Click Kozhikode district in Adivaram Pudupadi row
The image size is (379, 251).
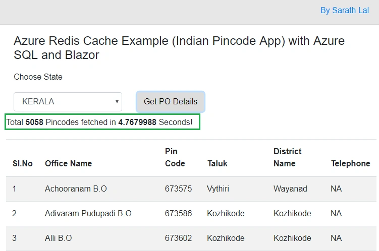point(292,214)
